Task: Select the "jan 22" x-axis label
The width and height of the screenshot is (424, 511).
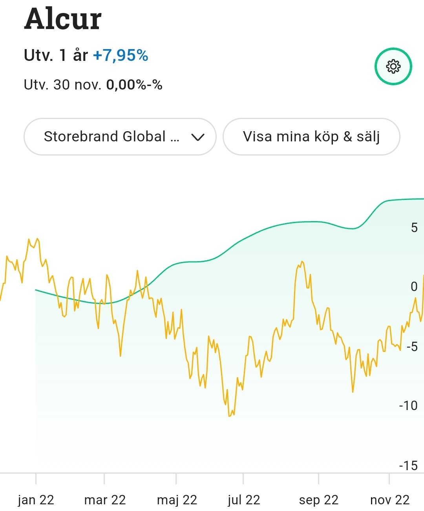Action: [36, 500]
